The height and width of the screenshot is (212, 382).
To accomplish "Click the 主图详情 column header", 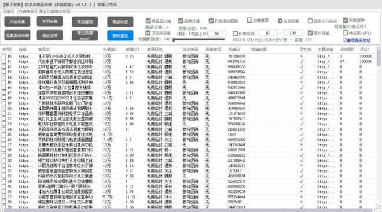I will (325, 50).
